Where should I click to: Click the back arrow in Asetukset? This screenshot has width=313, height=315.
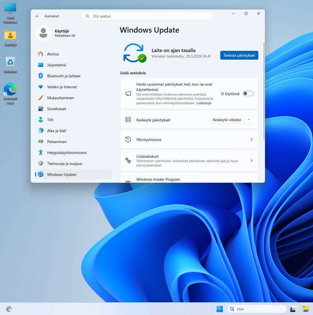(x=37, y=16)
